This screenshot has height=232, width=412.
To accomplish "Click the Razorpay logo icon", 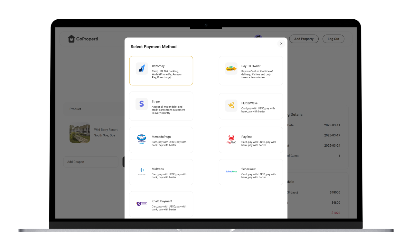I will [142, 68].
